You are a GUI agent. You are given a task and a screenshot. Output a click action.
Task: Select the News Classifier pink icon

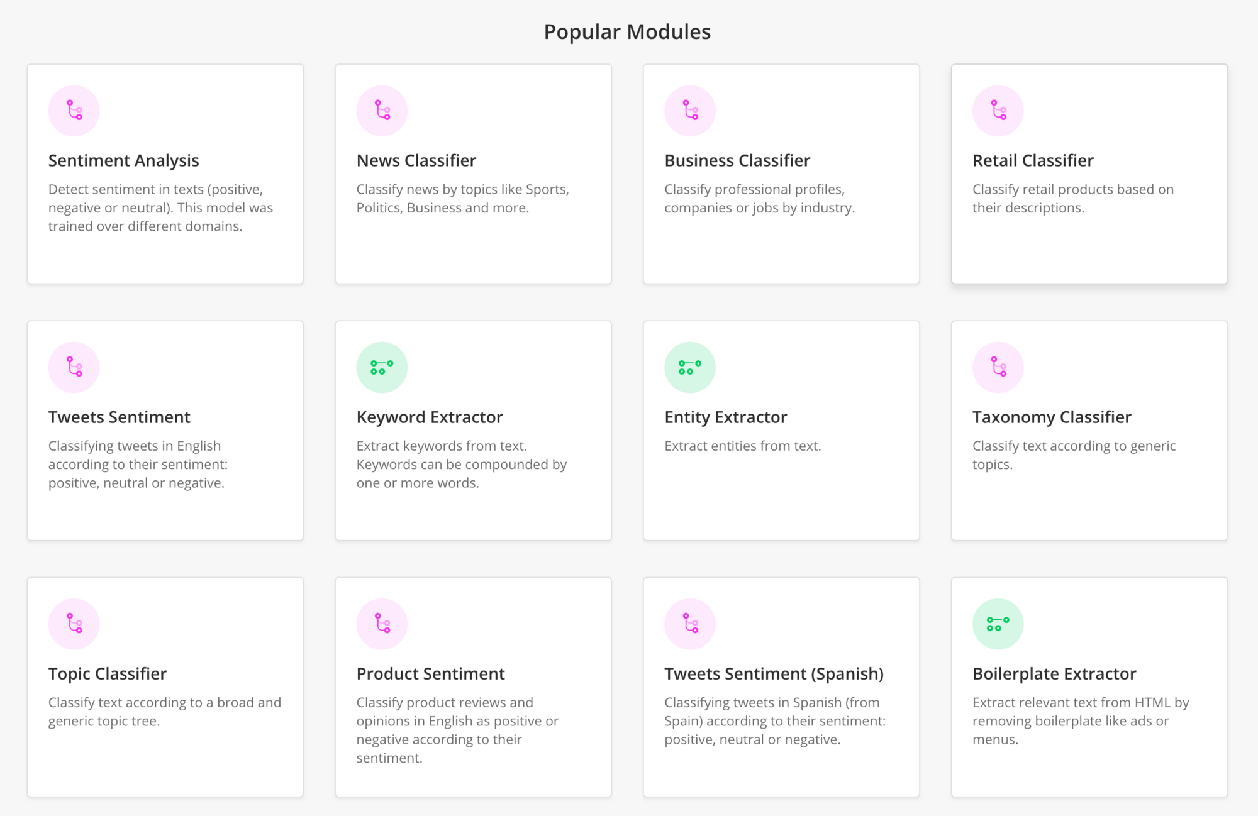pyautogui.click(x=382, y=110)
